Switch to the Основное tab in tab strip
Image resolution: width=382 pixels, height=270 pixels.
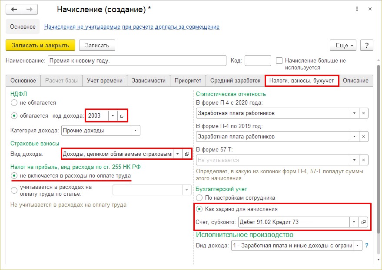(23, 80)
